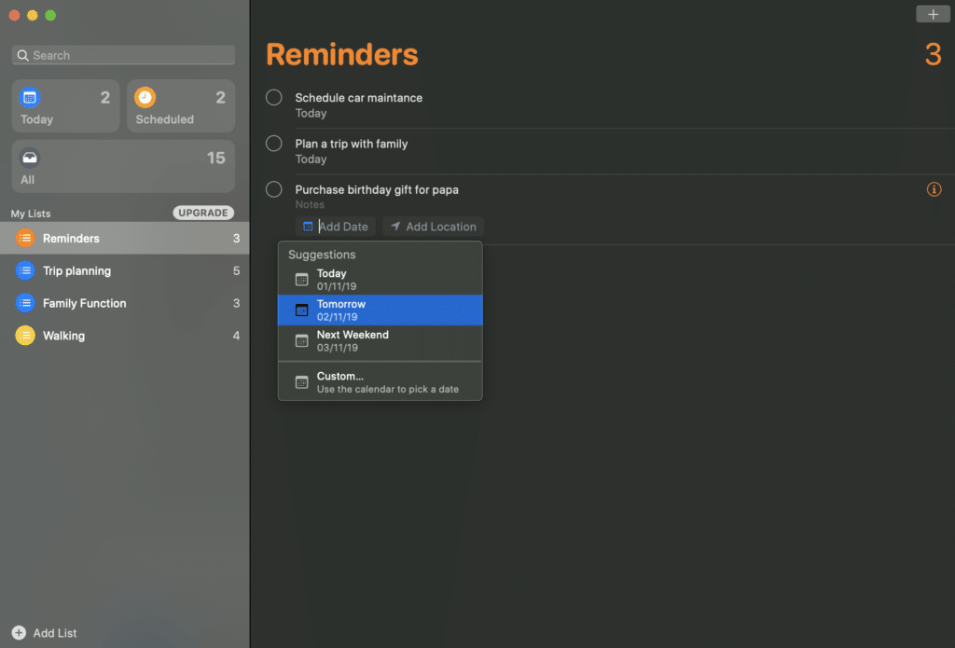Click calendar icon beside Tomorrow suggestion
Screen dimensions: 955x648
(301, 310)
